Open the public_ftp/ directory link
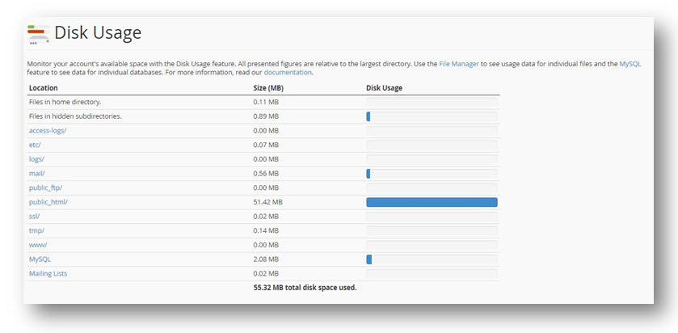Viewport: 678px width, 333px height. pyautogui.click(x=45, y=188)
